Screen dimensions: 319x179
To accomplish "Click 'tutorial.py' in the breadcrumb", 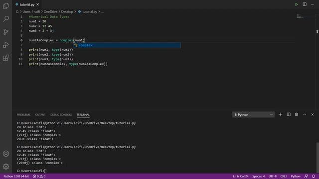I will tap(90, 12).
